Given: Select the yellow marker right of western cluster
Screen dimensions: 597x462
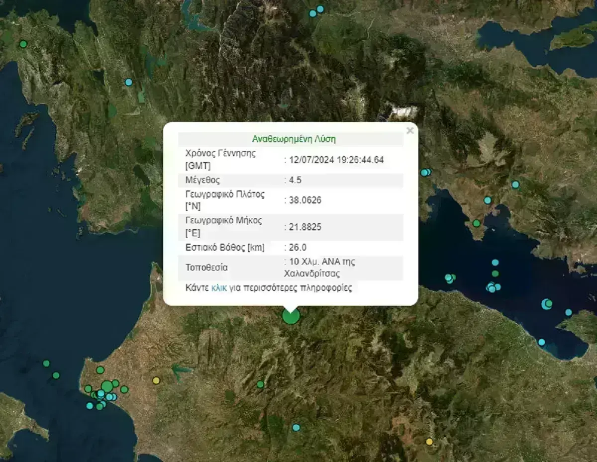Looking at the screenshot, I should [x=156, y=380].
